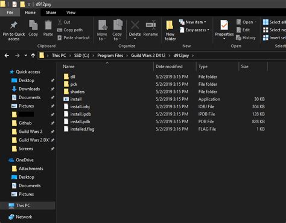This screenshot has height=223, width=286.
Task: Click the Edit command in ribbon
Action: click(x=243, y=30)
